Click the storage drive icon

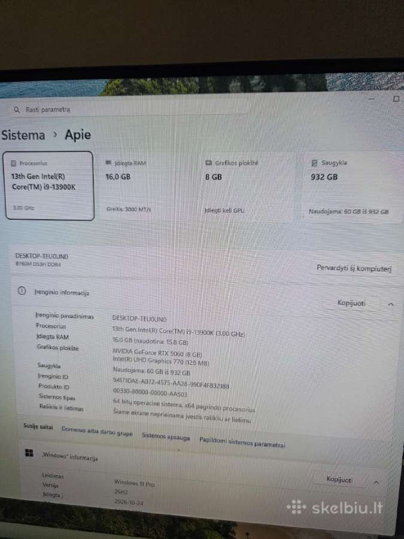click(x=314, y=162)
